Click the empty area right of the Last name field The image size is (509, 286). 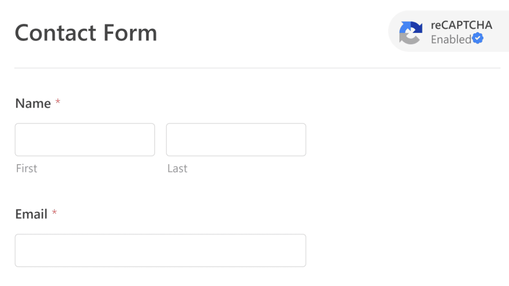tap(406, 140)
